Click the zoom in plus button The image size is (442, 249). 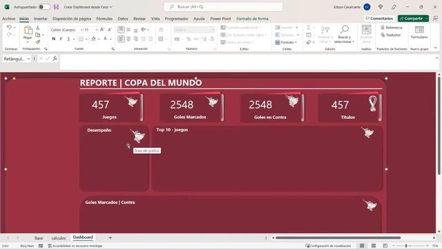pyautogui.click(x=427, y=246)
